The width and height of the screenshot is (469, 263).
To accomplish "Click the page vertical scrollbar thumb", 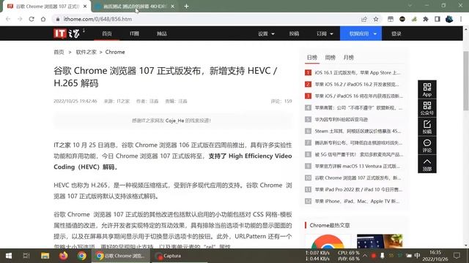I will pos(466,80).
